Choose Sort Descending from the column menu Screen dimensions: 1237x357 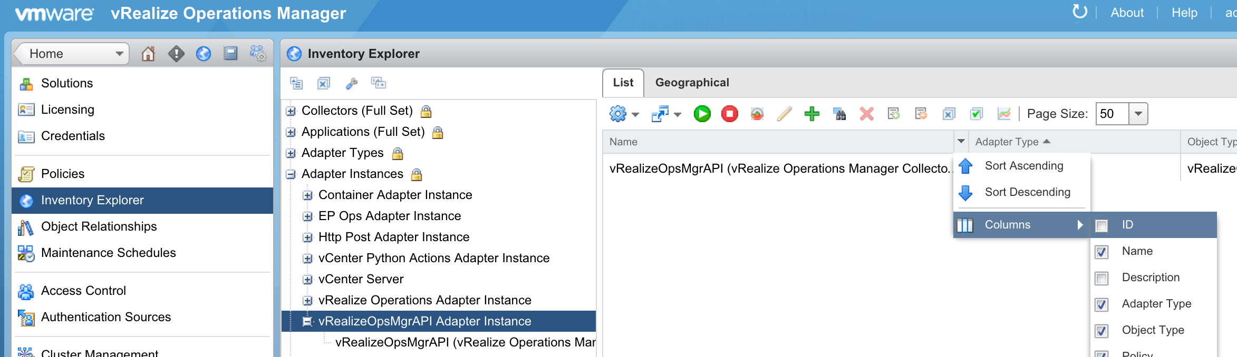[x=1027, y=192]
